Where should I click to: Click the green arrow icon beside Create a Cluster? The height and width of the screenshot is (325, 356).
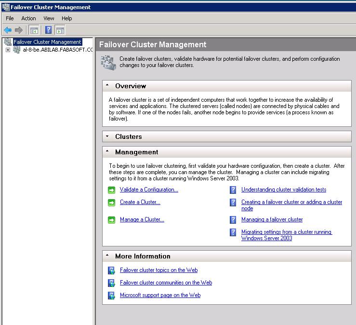111,203
